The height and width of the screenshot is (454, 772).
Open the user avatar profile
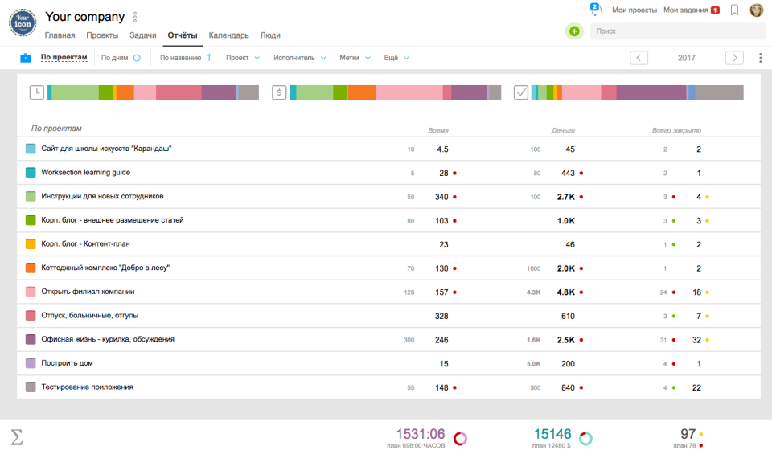point(757,10)
